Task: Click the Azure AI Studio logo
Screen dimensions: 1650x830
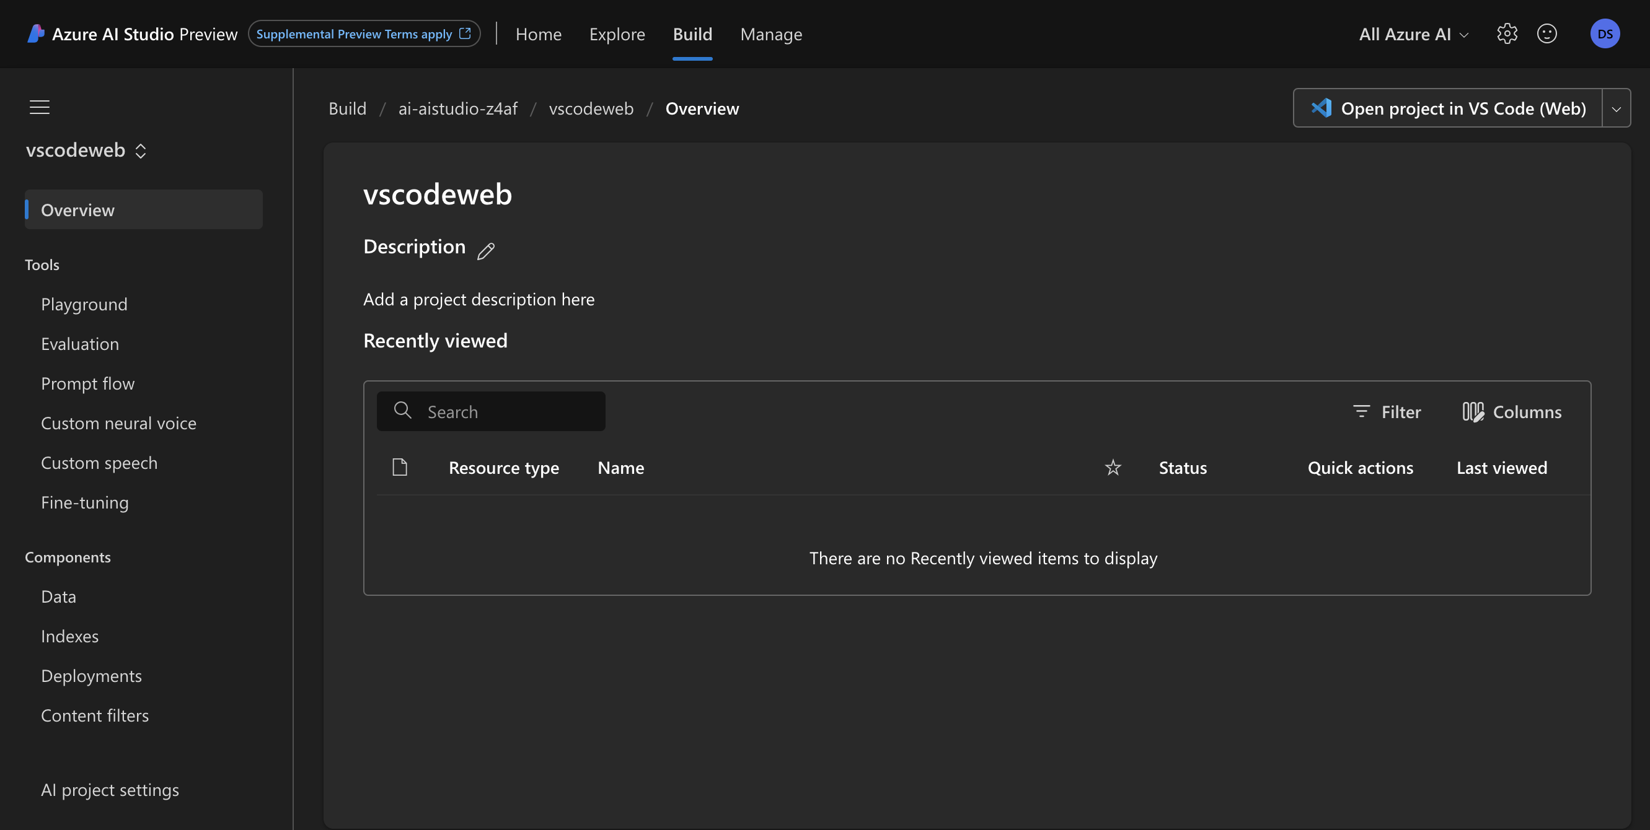Action: [x=36, y=34]
